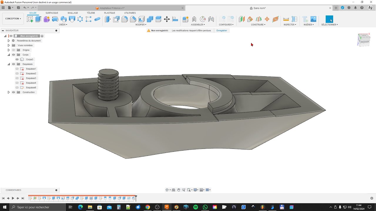Expand the Vues nommées node
Image resolution: width=376 pixels, height=211 pixels.
[x=9, y=45]
